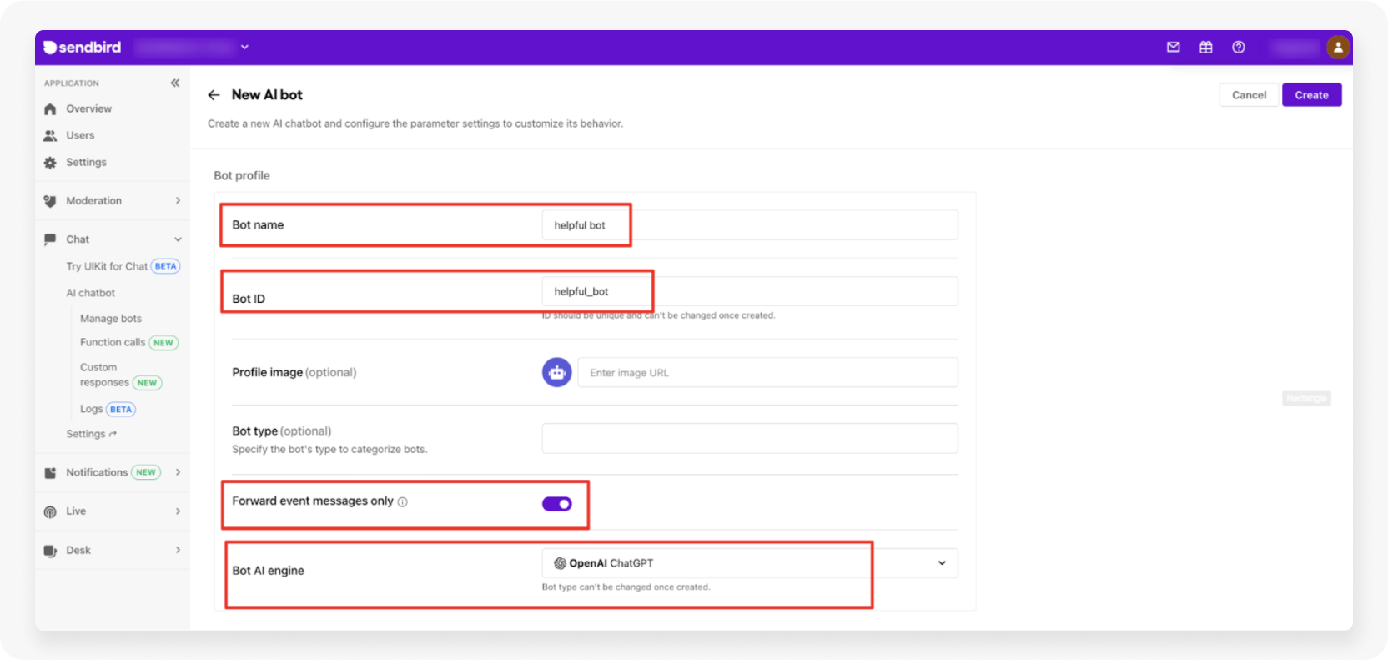Open the user profile avatar
Screen dimensions: 1388x660
(1338, 48)
